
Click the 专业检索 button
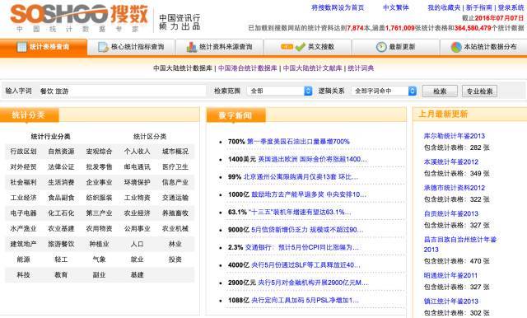point(479,91)
